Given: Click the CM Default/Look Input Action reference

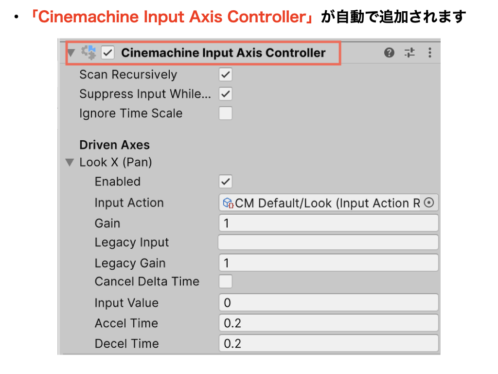Looking at the screenshot, I should tap(326, 203).
